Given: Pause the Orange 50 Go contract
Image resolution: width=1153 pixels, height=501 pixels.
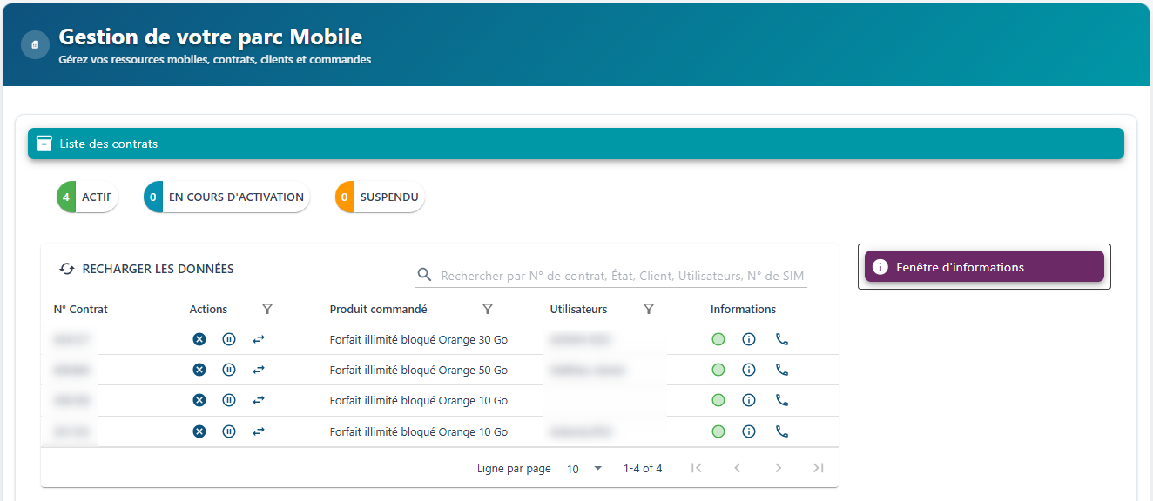Looking at the screenshot, I should [x=229, y=370].
